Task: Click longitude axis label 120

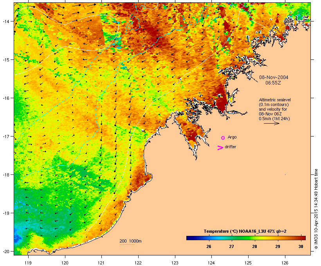Action: (x=65, y=263)
